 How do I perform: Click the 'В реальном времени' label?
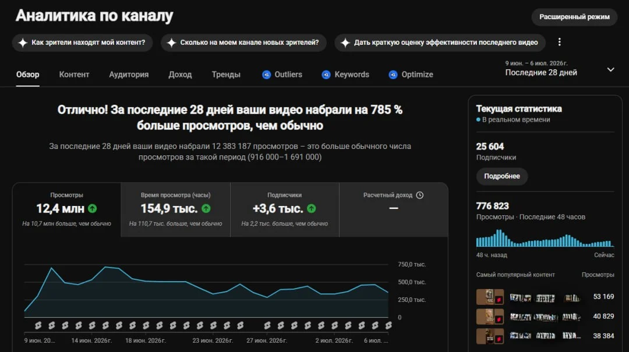pyautogui.click(x=516, y=120)
